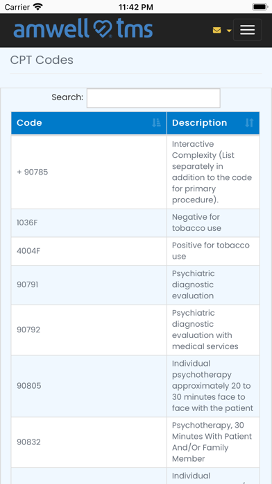Tap the Wi-Fi status bar icon
Viewport: 272px width, 484px height.
(x=38, y=7)
